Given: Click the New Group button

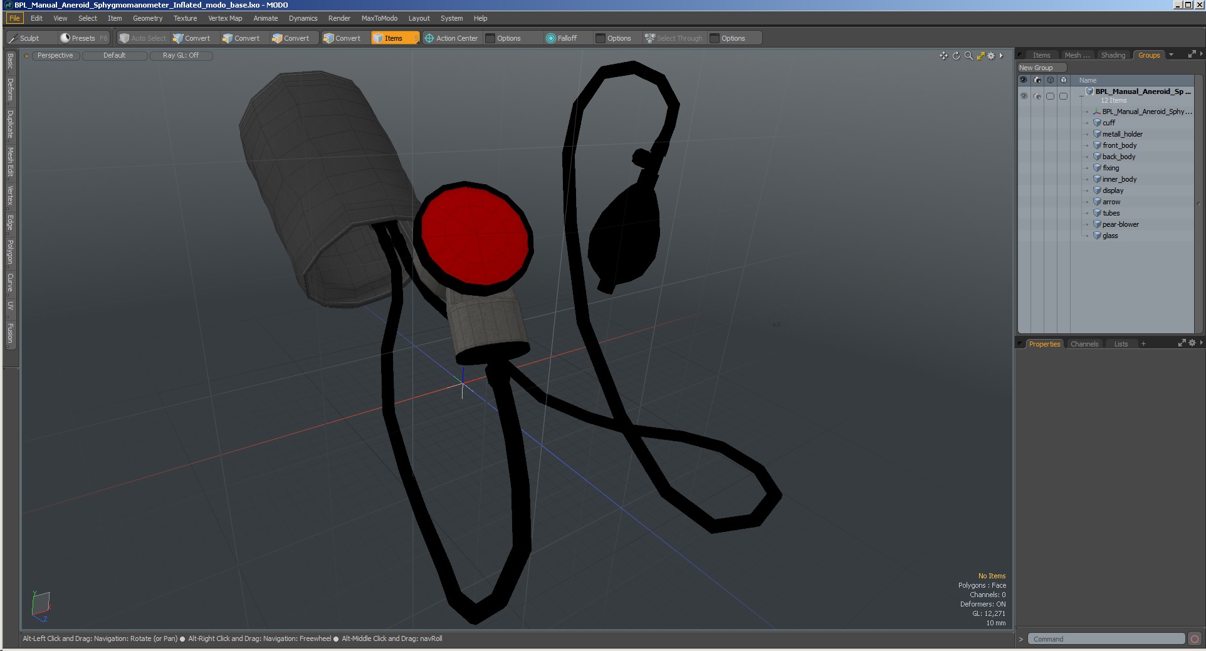Looking at the screenshot, I should tap(1042, 68).
